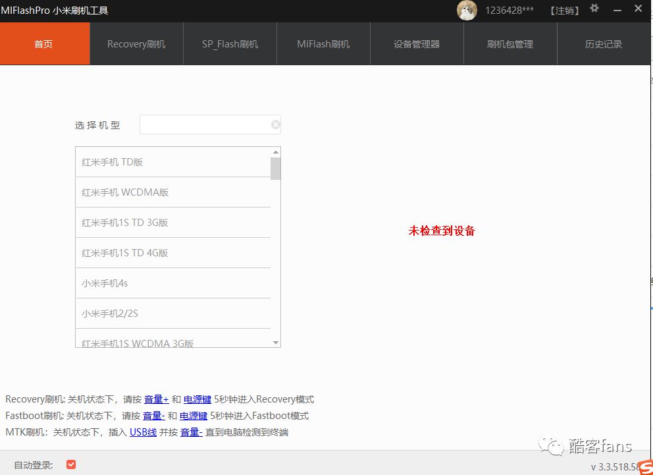The height and width of the screenshot is (475, 653).
Task: Select 小米手机2/2S from the model list
Action: [173, 314]
